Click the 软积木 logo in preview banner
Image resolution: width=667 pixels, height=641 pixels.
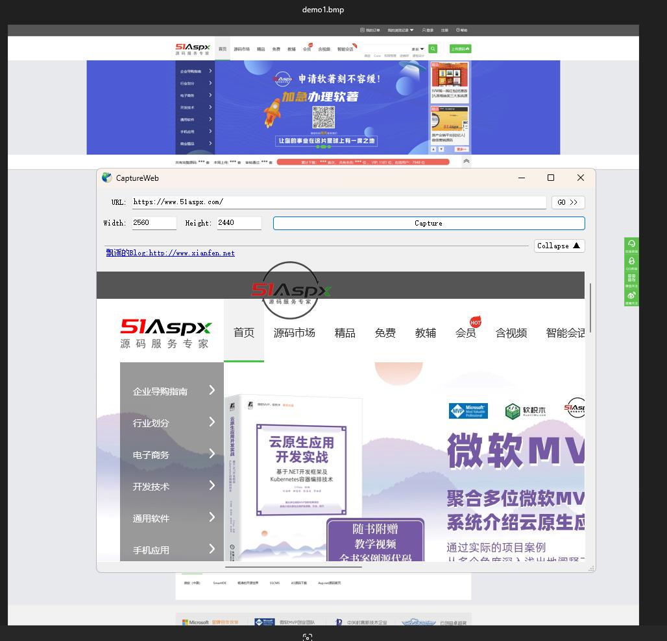pyautogui.click(x=526, y=411)
